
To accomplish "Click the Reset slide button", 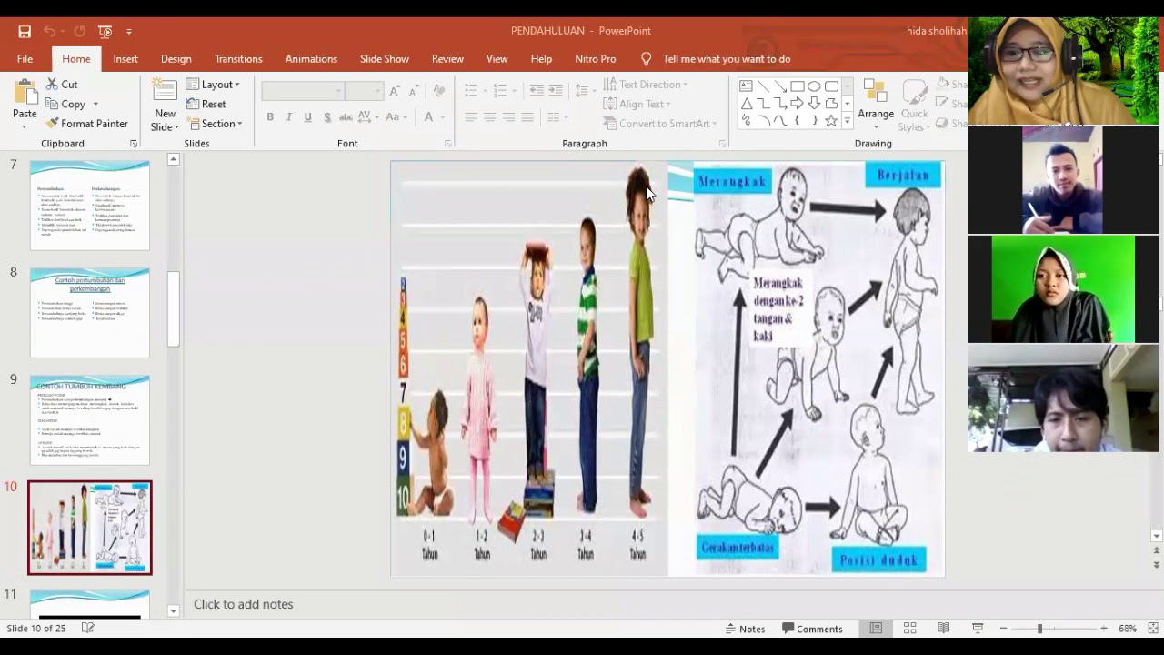I will (x=206, y=104).
